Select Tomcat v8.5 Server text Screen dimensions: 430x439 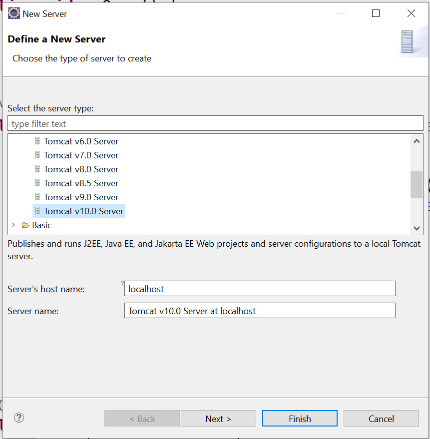point(81,183)
